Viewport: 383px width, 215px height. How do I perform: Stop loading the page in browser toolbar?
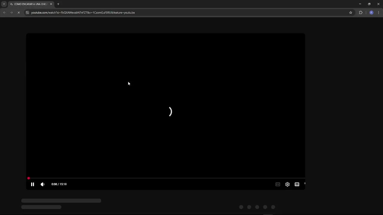tap(19, 13)
